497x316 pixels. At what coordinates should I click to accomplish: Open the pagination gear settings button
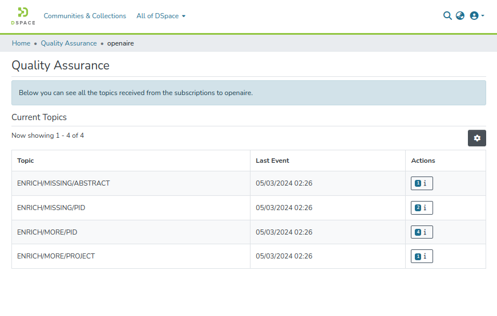476,138
